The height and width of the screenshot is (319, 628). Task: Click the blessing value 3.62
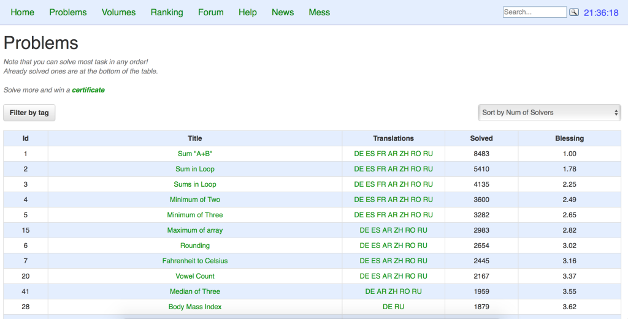click(570, 307)
